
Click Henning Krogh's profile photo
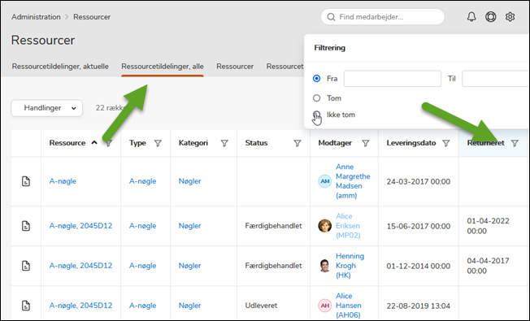(325, 266)
